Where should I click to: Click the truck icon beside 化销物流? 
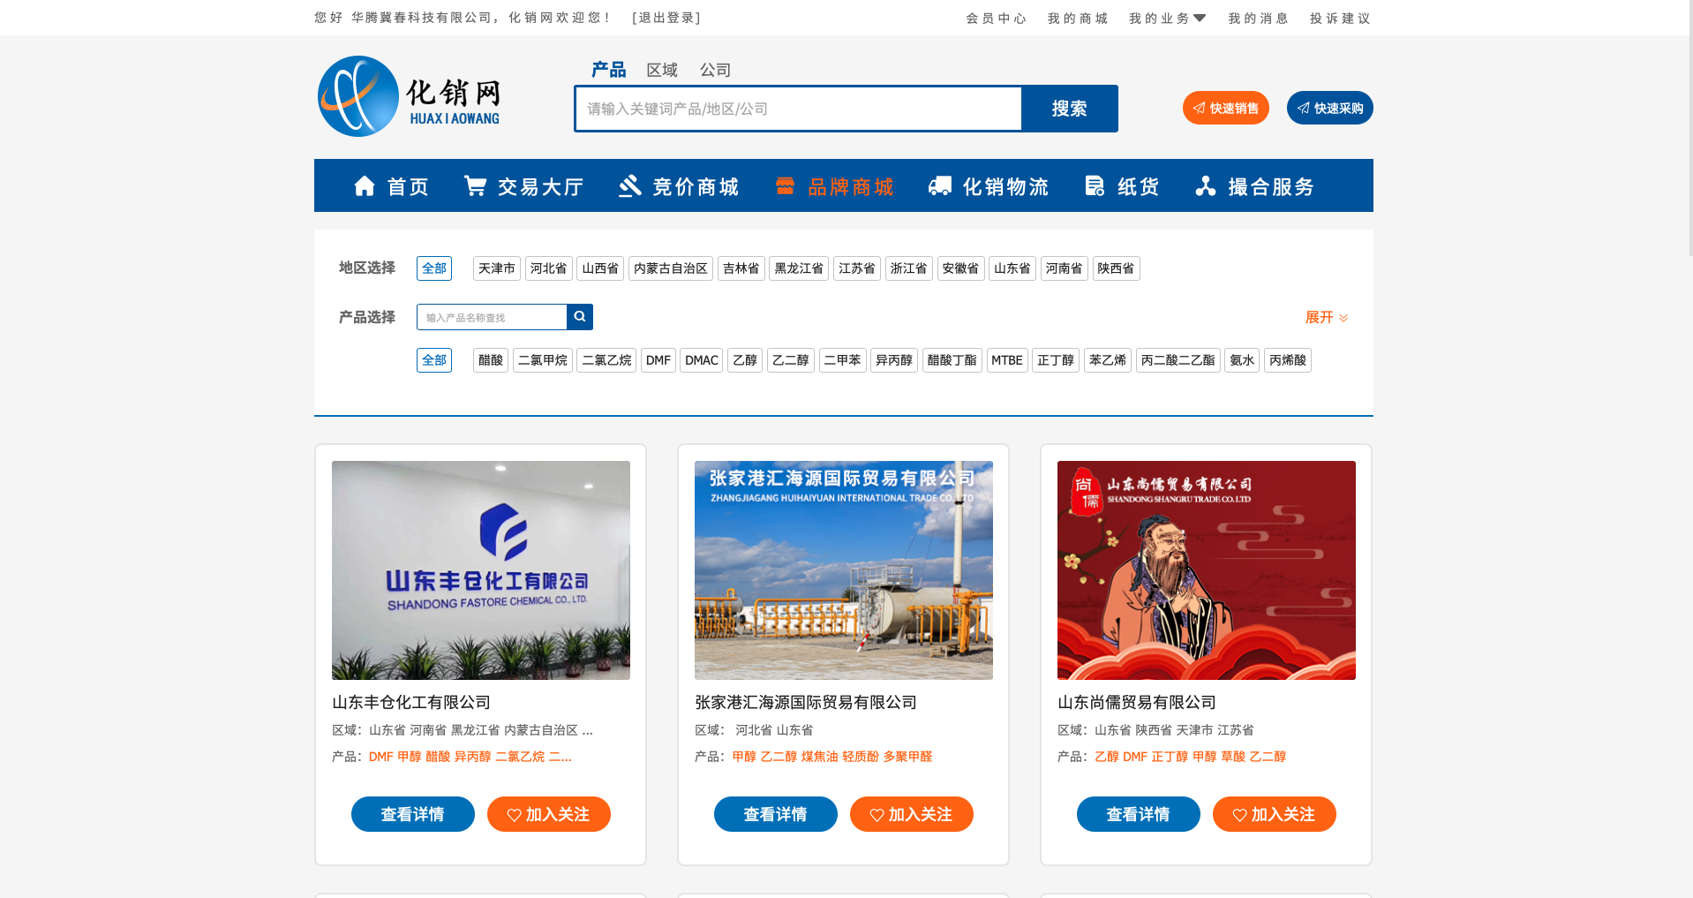coord(940,186)
